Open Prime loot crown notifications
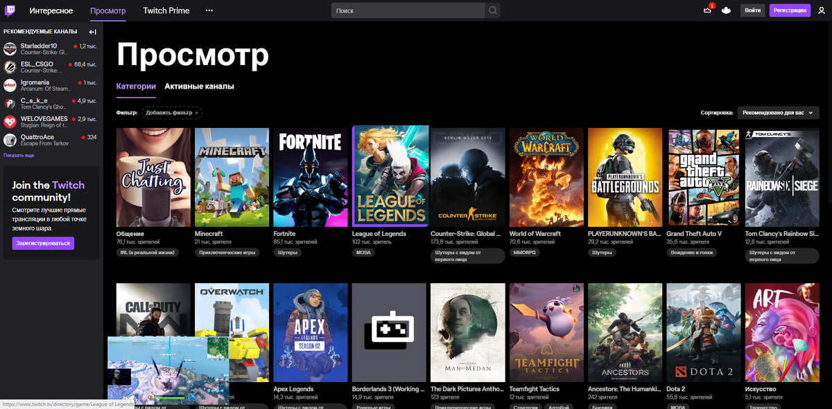This screenshot has width=832, height=409. coord(707,10)
